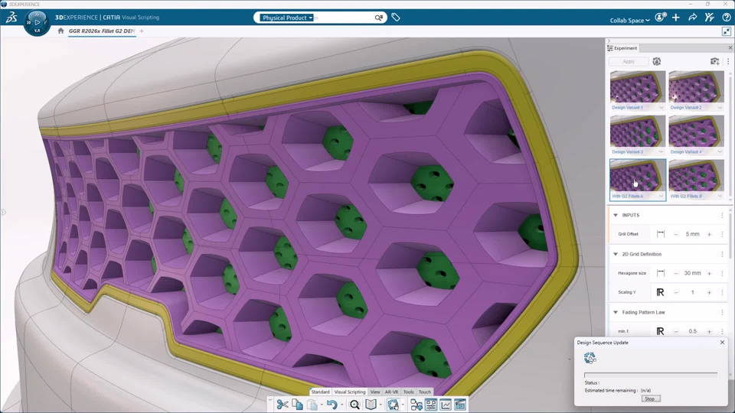
Task: Open Design Variant 2 dropdown arrow
Action: (720, 108)
